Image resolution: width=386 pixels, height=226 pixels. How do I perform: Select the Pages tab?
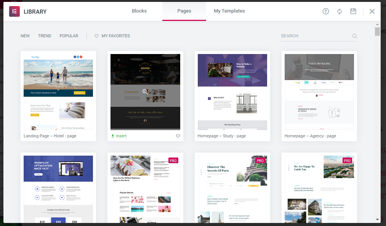pyautogui.click(x=184, y=11)
